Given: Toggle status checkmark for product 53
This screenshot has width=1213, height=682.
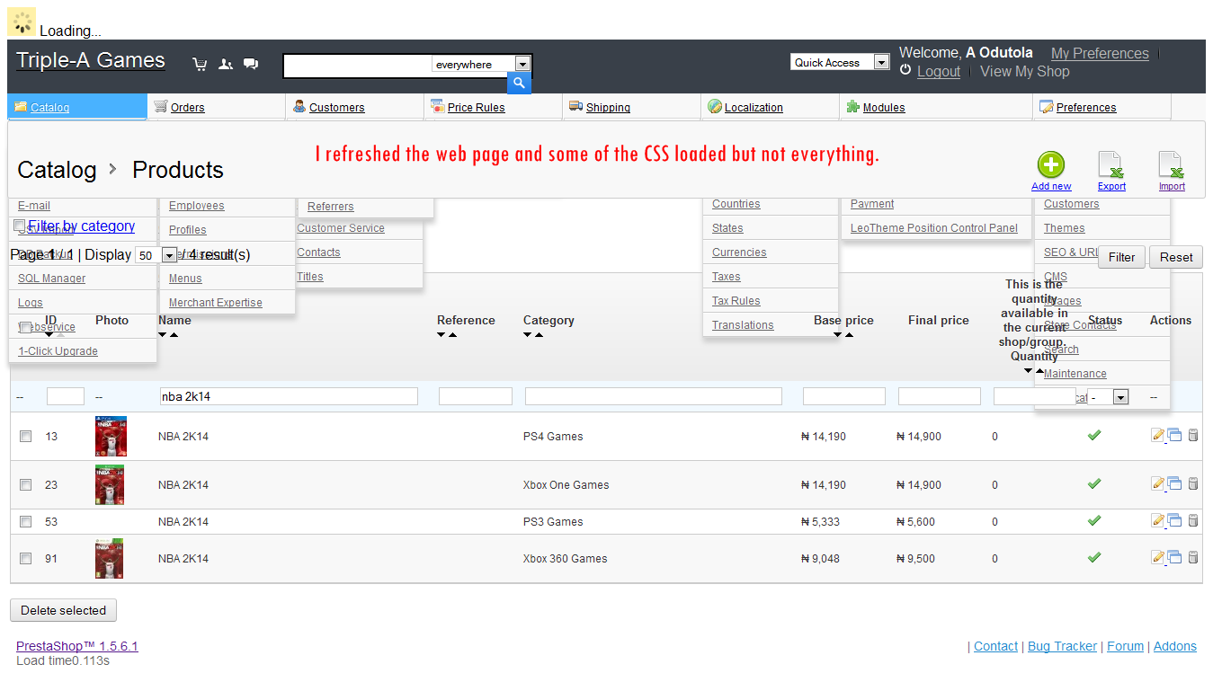Looking at the screenshot, I should pos(1094,520).
